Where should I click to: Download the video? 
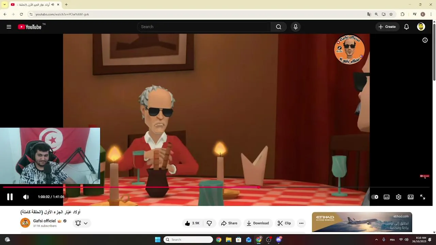(x=258, y=223)
